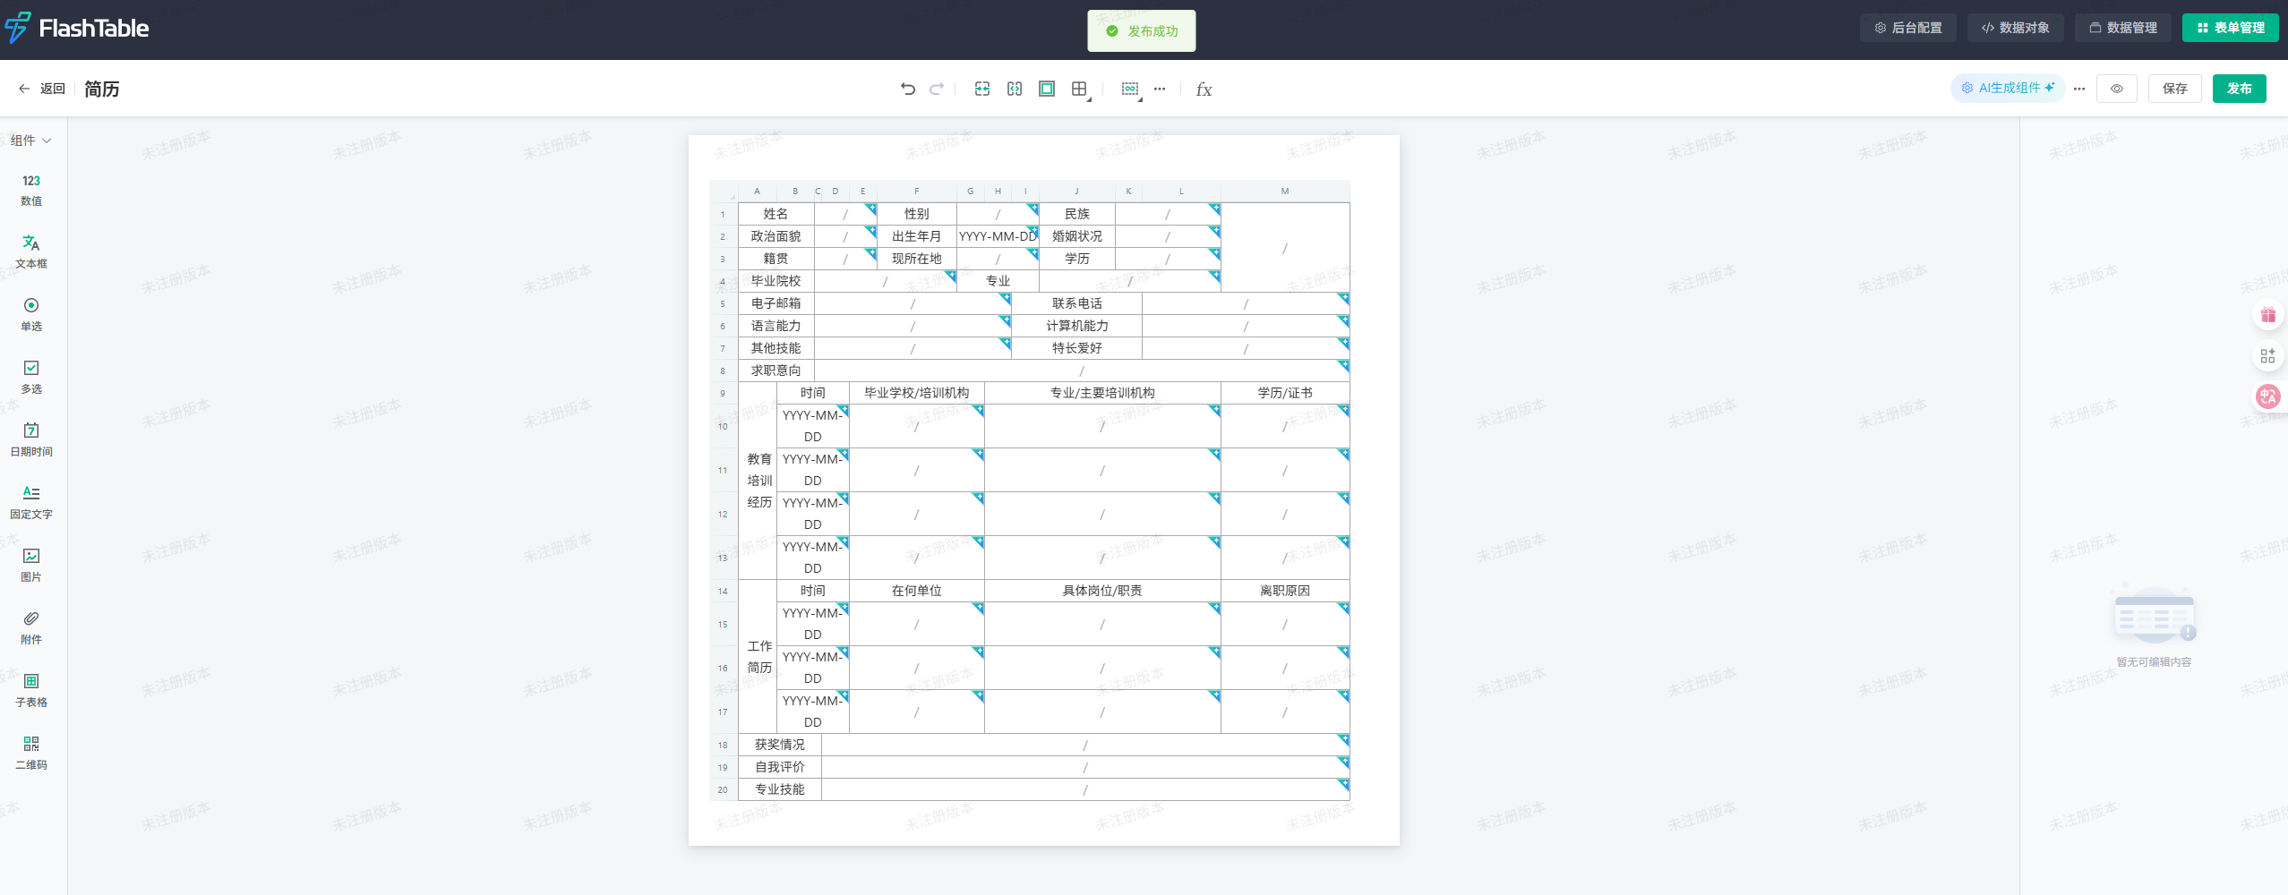The image size is (2288, 895).
Task: Select column M header
Action: [1285, 191]
